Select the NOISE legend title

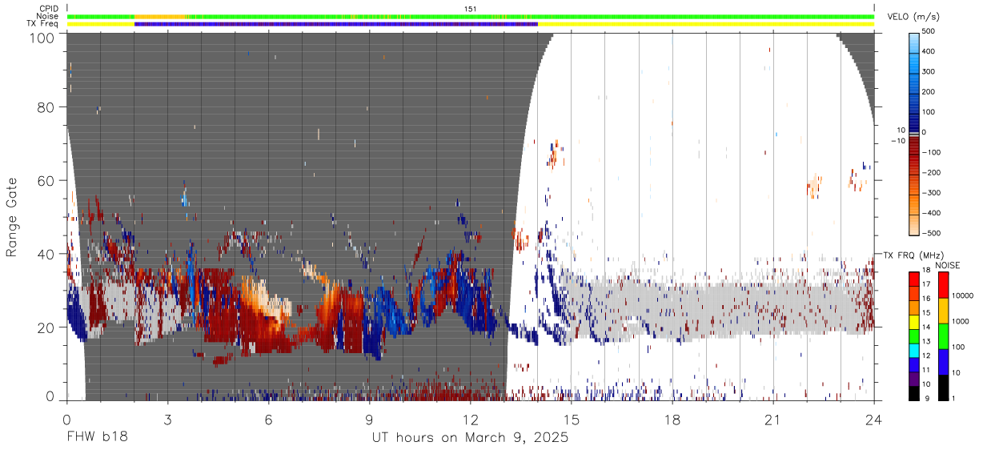(947, 264)
